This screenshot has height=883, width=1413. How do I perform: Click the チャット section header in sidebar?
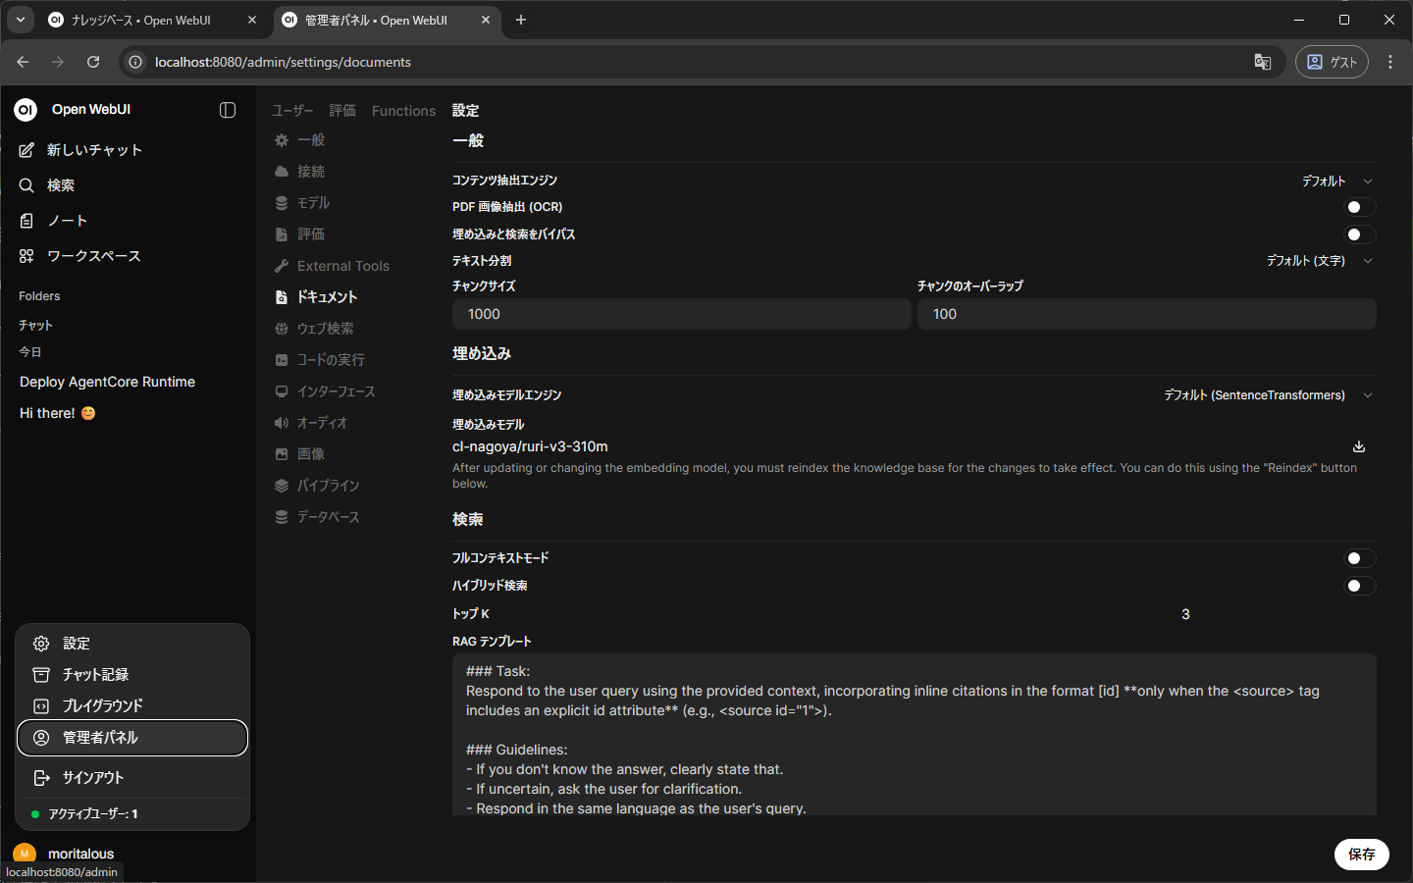click(35, 325)
